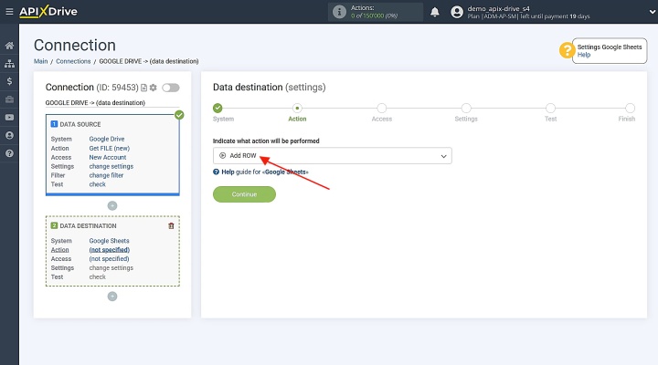The width and height of the screenshot is (658, 365).
Task: Open the Add ROW action dropdown
Action: coord(333,156)
